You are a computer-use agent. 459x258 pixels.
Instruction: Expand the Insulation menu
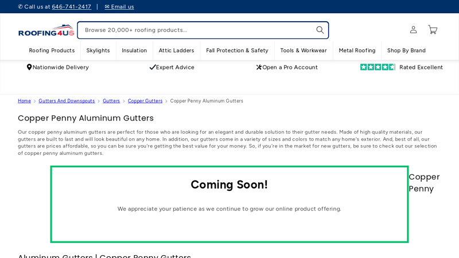134,50
